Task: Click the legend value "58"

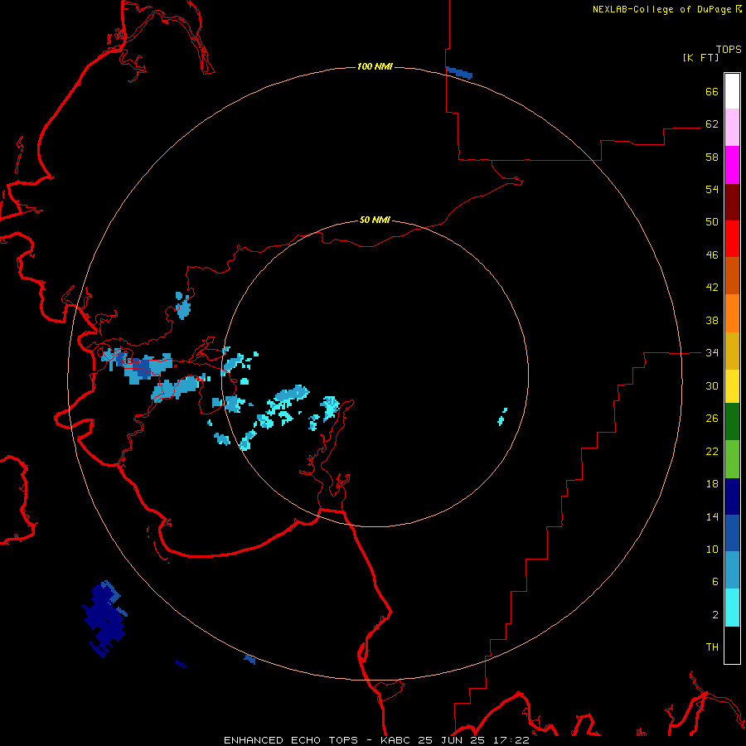Action: pos(712,157)
